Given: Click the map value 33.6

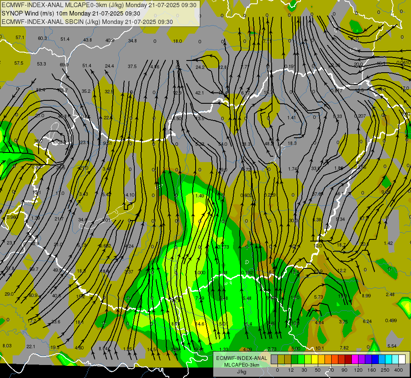Looking at the screenshot, I should (55, 322).
